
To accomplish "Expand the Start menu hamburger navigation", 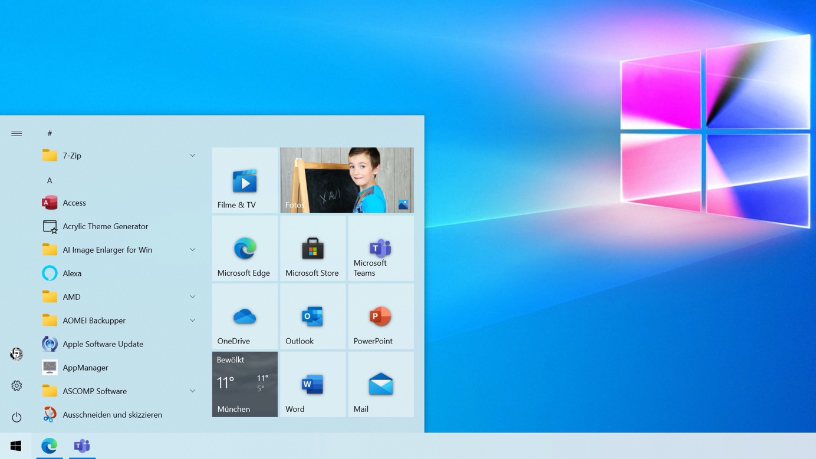I will point(17,133).
